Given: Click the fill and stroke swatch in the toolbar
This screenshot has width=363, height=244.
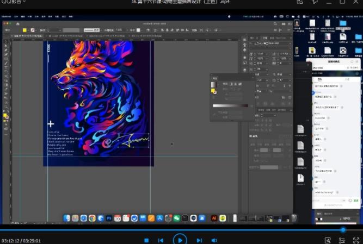Looking at the screenshot, I should click(5, 116).
